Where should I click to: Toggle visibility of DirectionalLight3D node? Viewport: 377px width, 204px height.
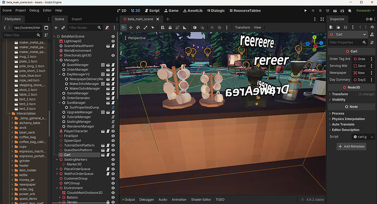point(113,56)
